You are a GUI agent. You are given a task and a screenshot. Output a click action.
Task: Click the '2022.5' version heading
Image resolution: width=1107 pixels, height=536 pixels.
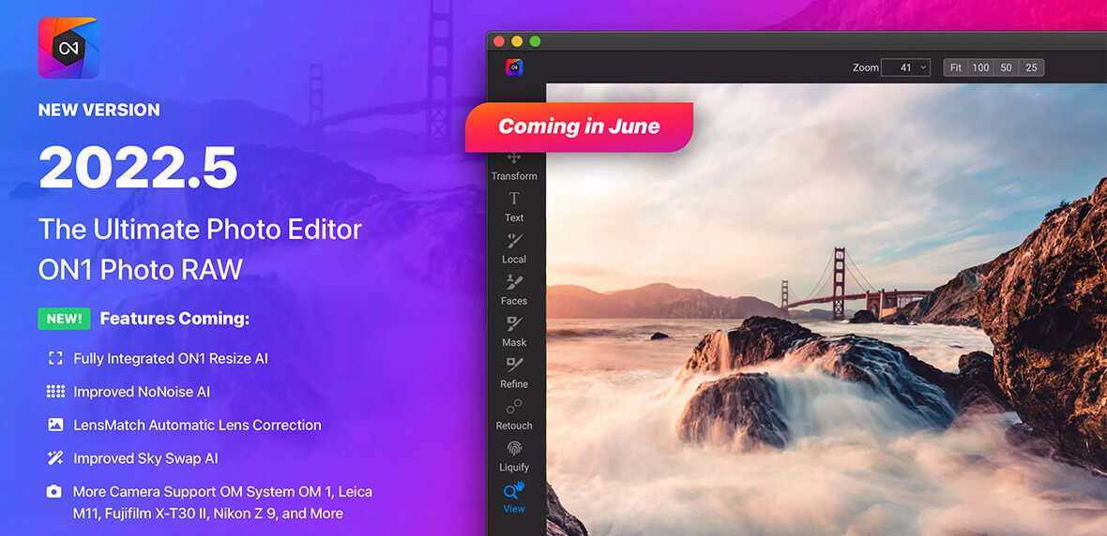[x=138, y=167]
